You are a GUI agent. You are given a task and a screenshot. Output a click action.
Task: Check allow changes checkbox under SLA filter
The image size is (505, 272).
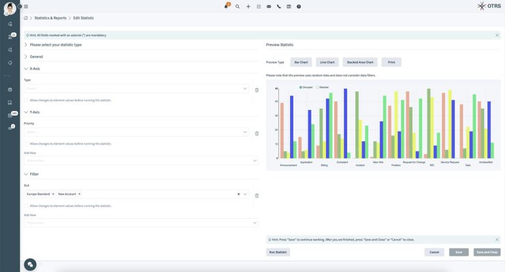(26, 206)
